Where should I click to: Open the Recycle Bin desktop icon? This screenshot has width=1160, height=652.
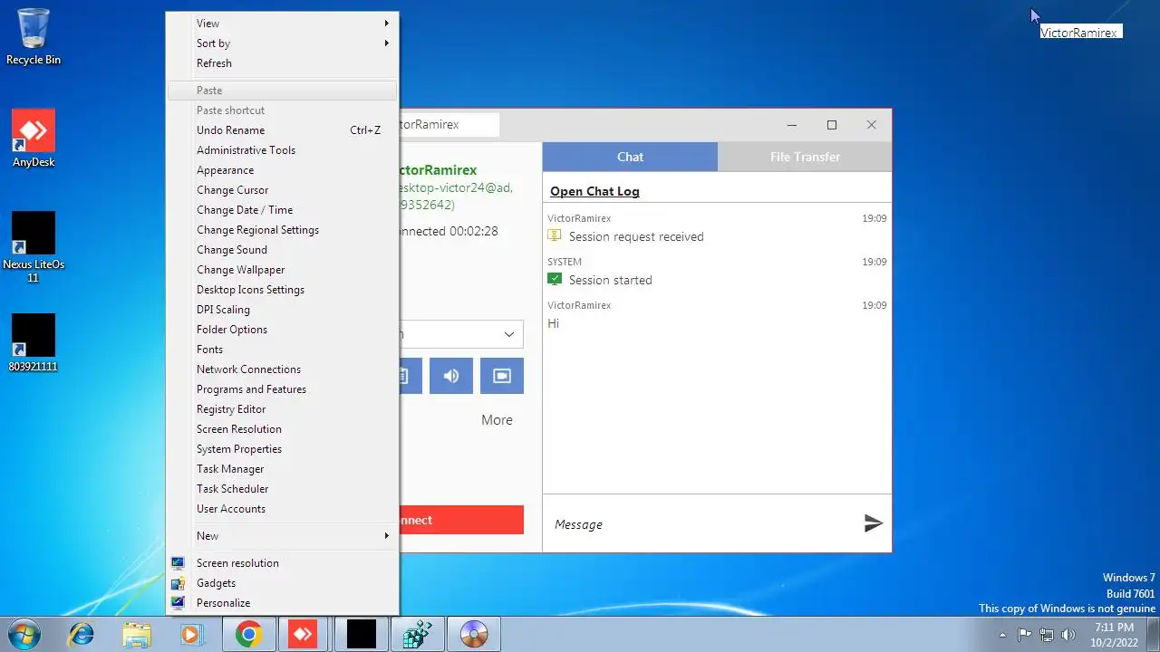pos(34,38)
